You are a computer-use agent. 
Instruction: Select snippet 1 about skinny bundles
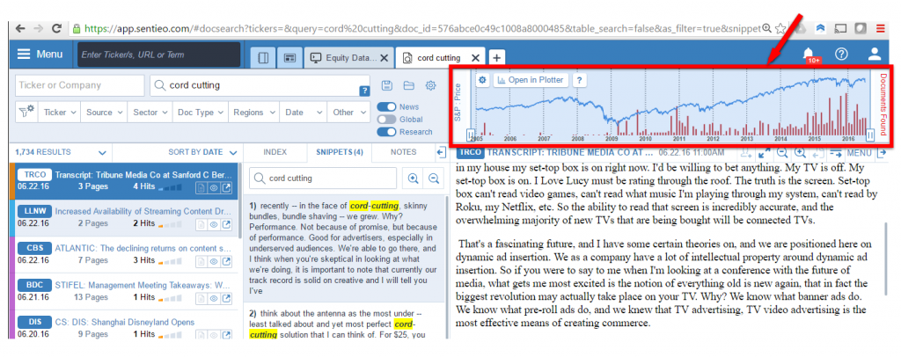345,248
